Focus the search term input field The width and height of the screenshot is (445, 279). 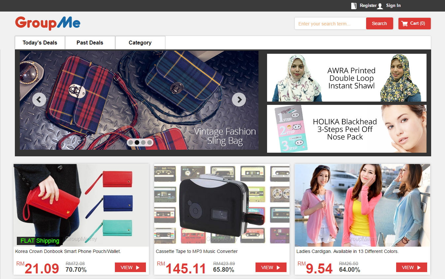pyautogui.click(x=330, y=23)
